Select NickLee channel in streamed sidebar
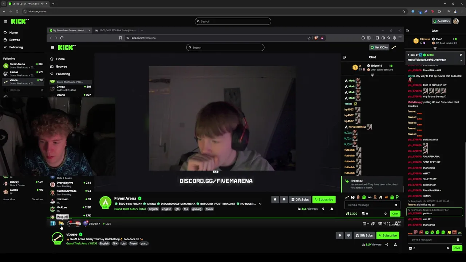 point(71,209)
